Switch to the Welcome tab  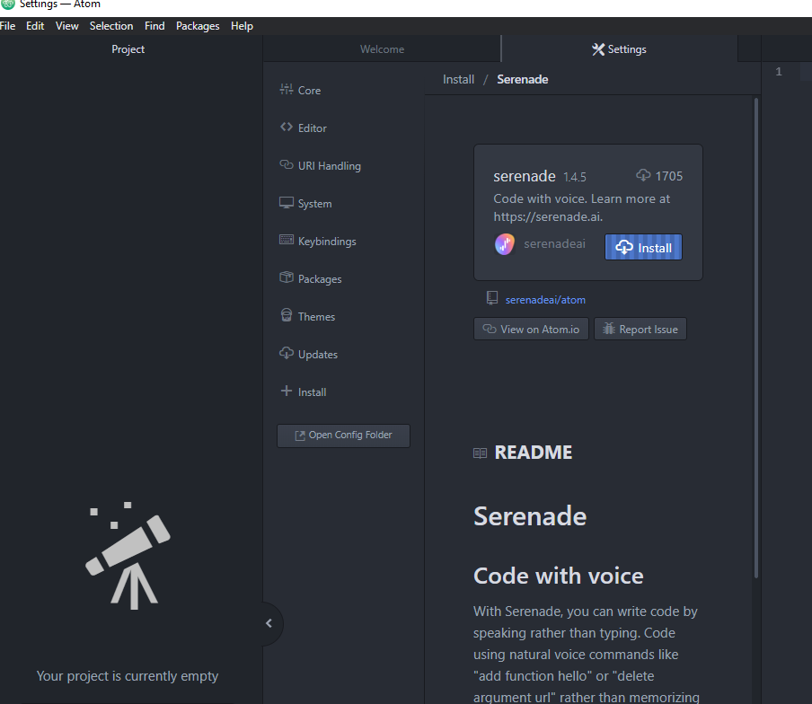click(x=382, y=49)
